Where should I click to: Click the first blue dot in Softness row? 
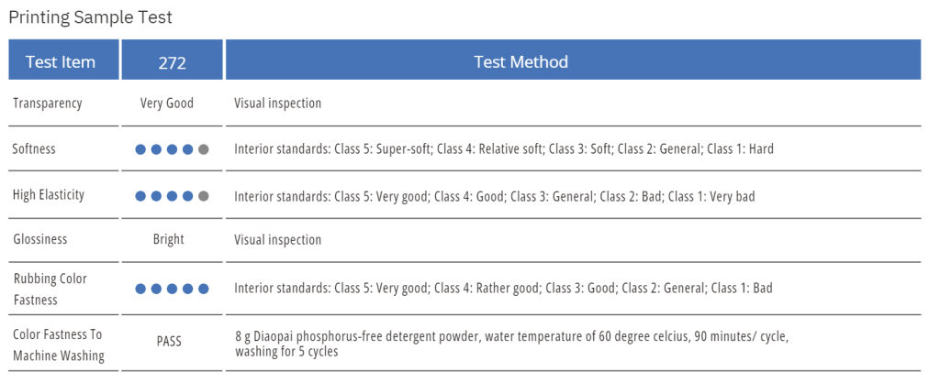(x=140, y=149)
